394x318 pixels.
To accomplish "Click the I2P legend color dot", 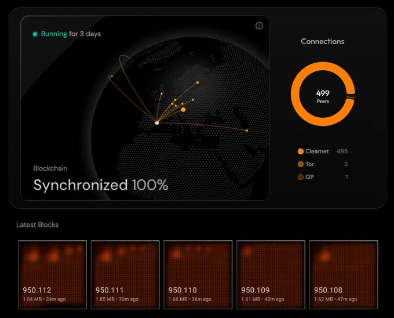I will click(x=301, y=177).
